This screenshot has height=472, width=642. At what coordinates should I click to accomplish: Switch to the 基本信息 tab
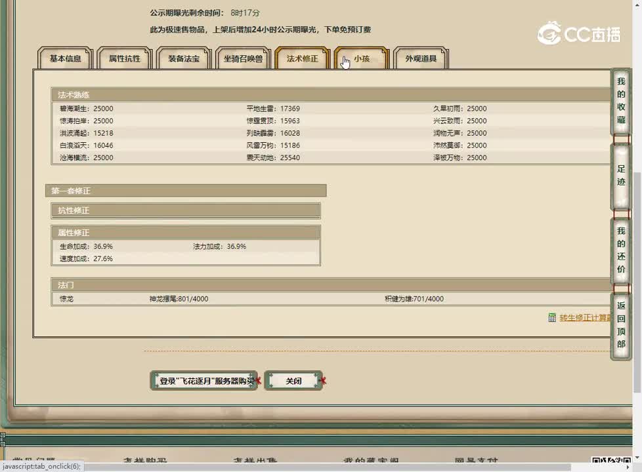click(65, 58)
